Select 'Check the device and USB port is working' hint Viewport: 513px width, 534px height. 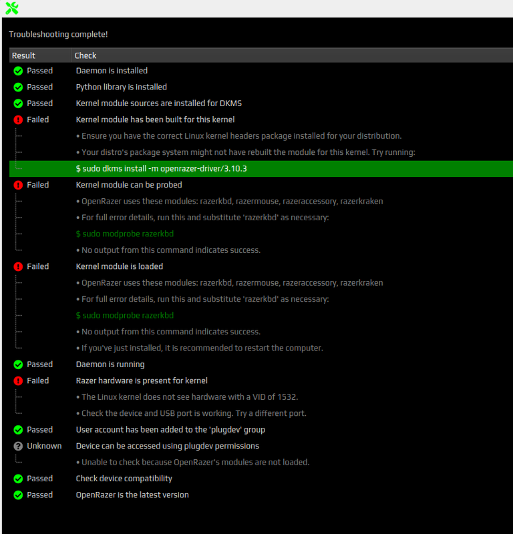tap(261, 413)
